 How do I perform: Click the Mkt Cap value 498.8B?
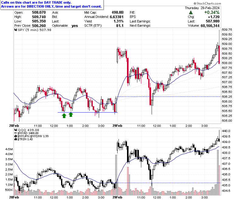coord(118,12)
